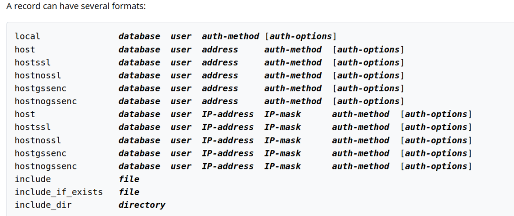Click 'address' in the hostgssenc row
This screenshot has height=216, width=514.
tap(220, 88)
